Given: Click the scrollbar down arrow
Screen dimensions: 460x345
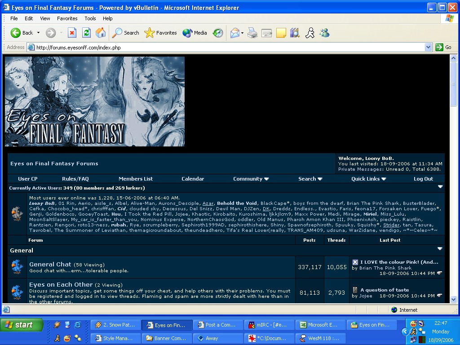Looking at the screenshot, I should tap(453, 300).
